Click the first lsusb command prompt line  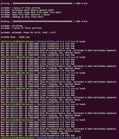pyautogui.click(x=43, y=41)
